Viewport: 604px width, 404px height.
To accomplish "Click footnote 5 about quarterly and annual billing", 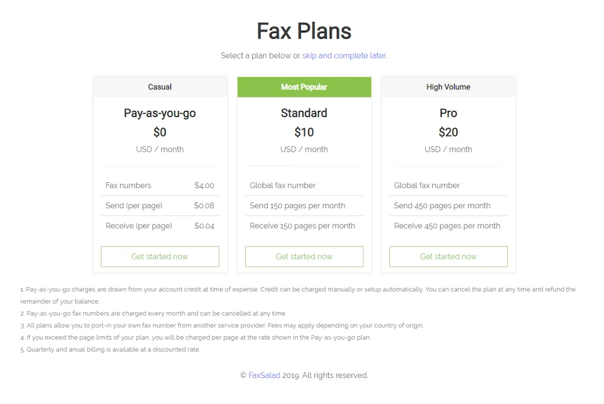I will coord(109,349).
